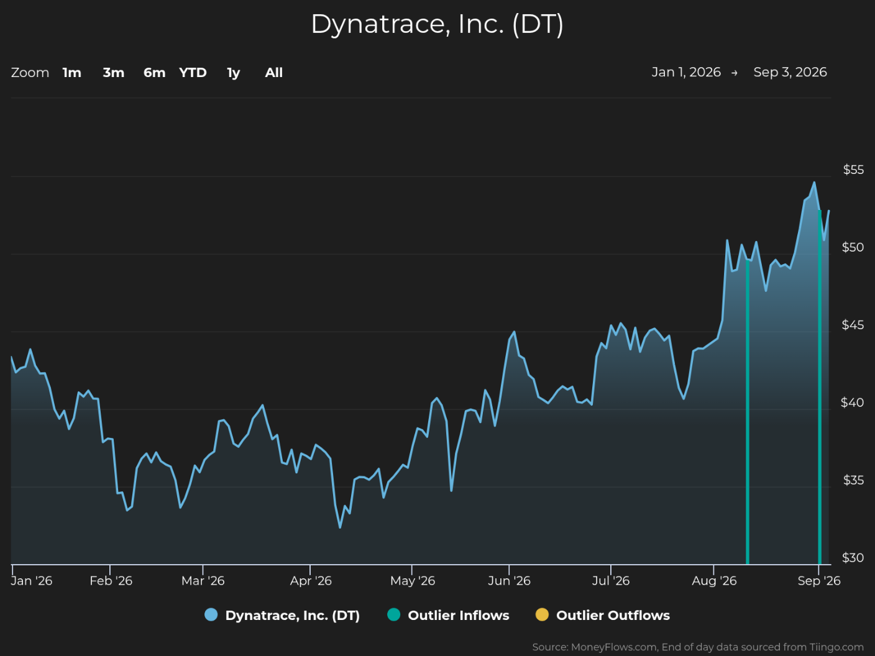Toggle Outlier Inflows legend item

(448, 615)
